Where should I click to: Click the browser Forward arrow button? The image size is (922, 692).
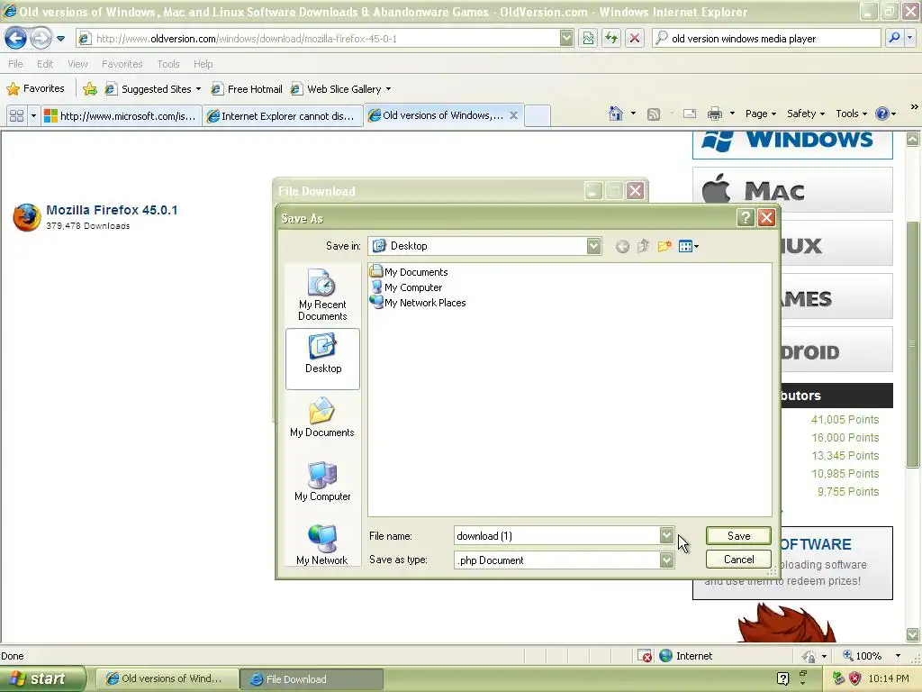41,39
